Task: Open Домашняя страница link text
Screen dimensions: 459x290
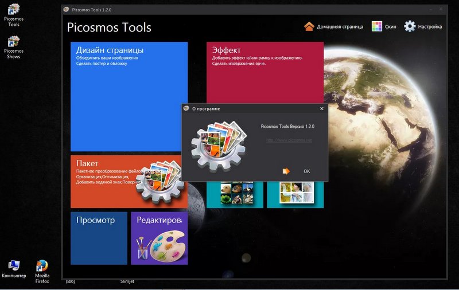Action: pyautogui.click(x=340, y=26)
